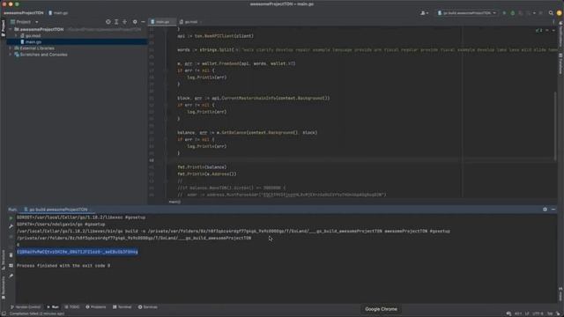This screenshot has width=564, height=317.
Task: Click the Debug bug icon in top toolbar
Action: (513, 13)
